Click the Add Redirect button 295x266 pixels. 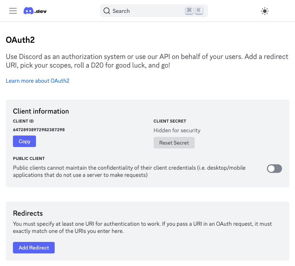coord(34,248)
